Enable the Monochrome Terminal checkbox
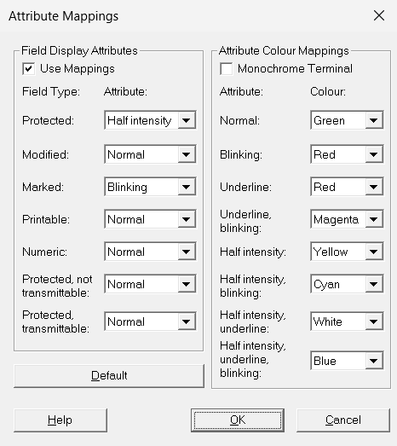 click(x=227, y=69)
